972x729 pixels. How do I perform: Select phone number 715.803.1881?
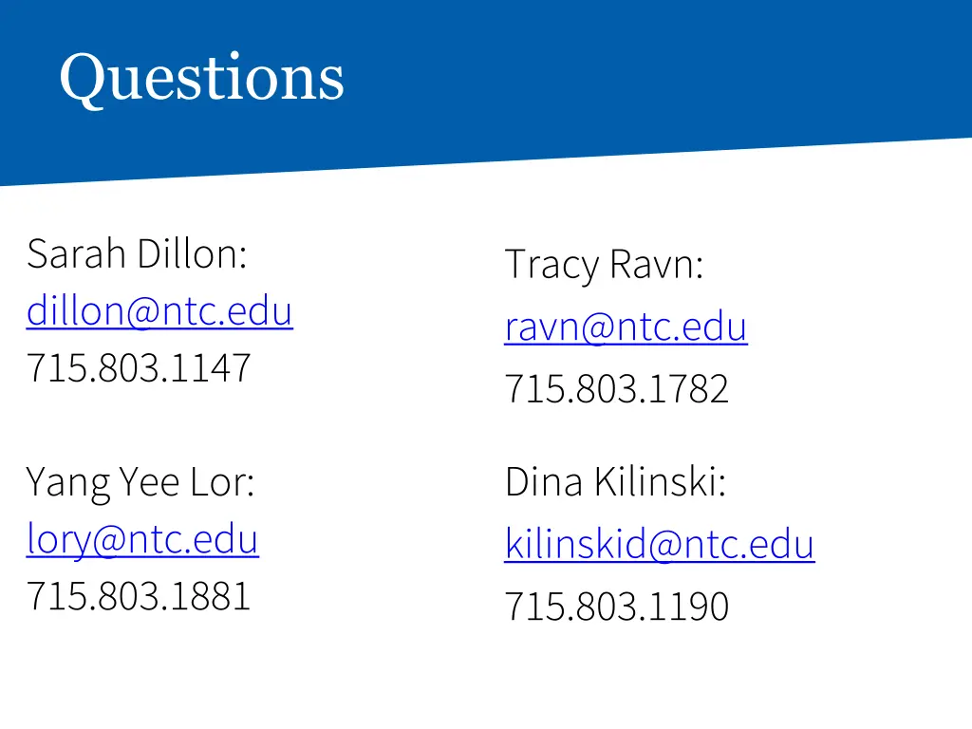[x=139, y=596]
